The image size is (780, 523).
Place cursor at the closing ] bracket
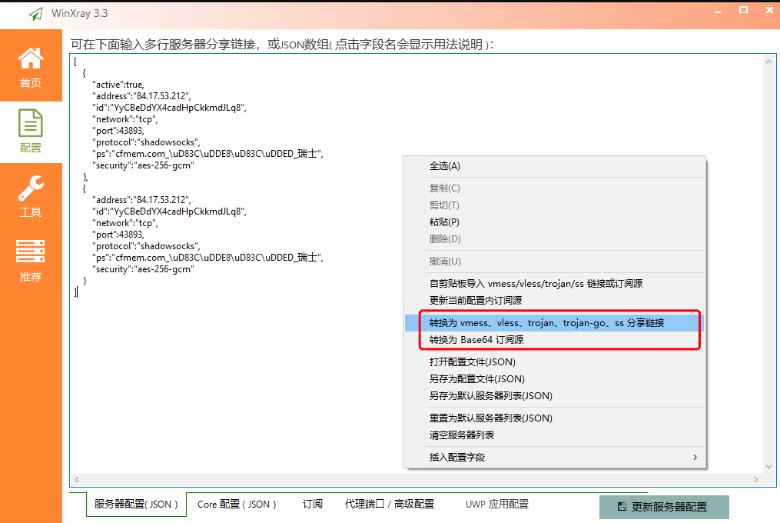coord(75,292)
